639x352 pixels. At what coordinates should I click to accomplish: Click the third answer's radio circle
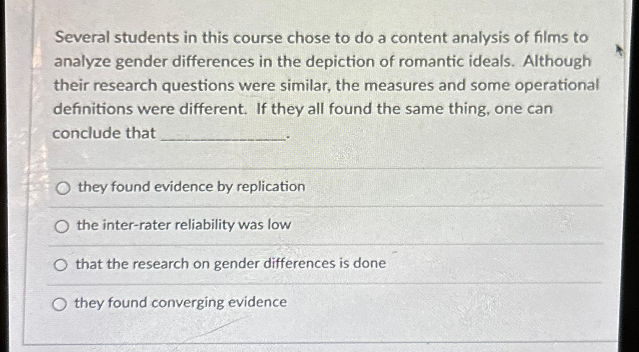click(61, 265)
